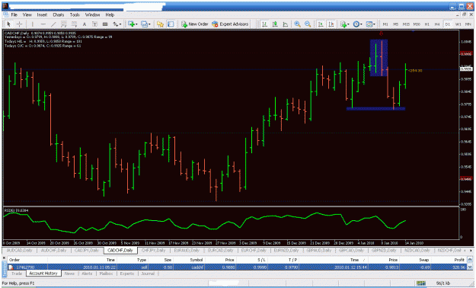Toggle the Navigator/Data window icon
This screenshot has width=476, height=288.
[x=171, y=24]
